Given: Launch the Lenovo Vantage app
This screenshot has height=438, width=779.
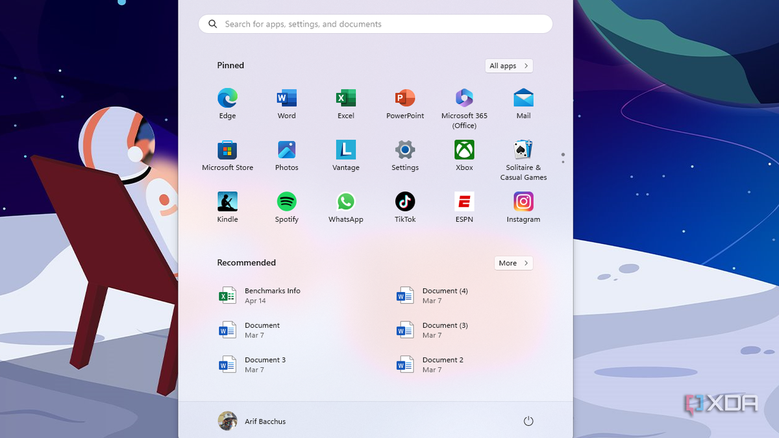Looking at the screenshot, I should 345,156.
